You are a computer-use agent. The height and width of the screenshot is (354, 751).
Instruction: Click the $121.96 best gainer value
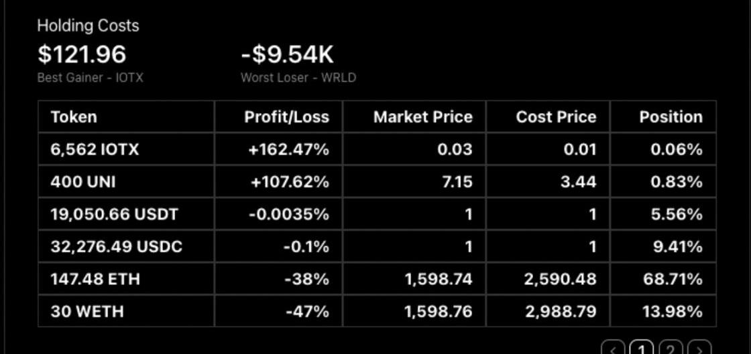(x=81, y=54)
